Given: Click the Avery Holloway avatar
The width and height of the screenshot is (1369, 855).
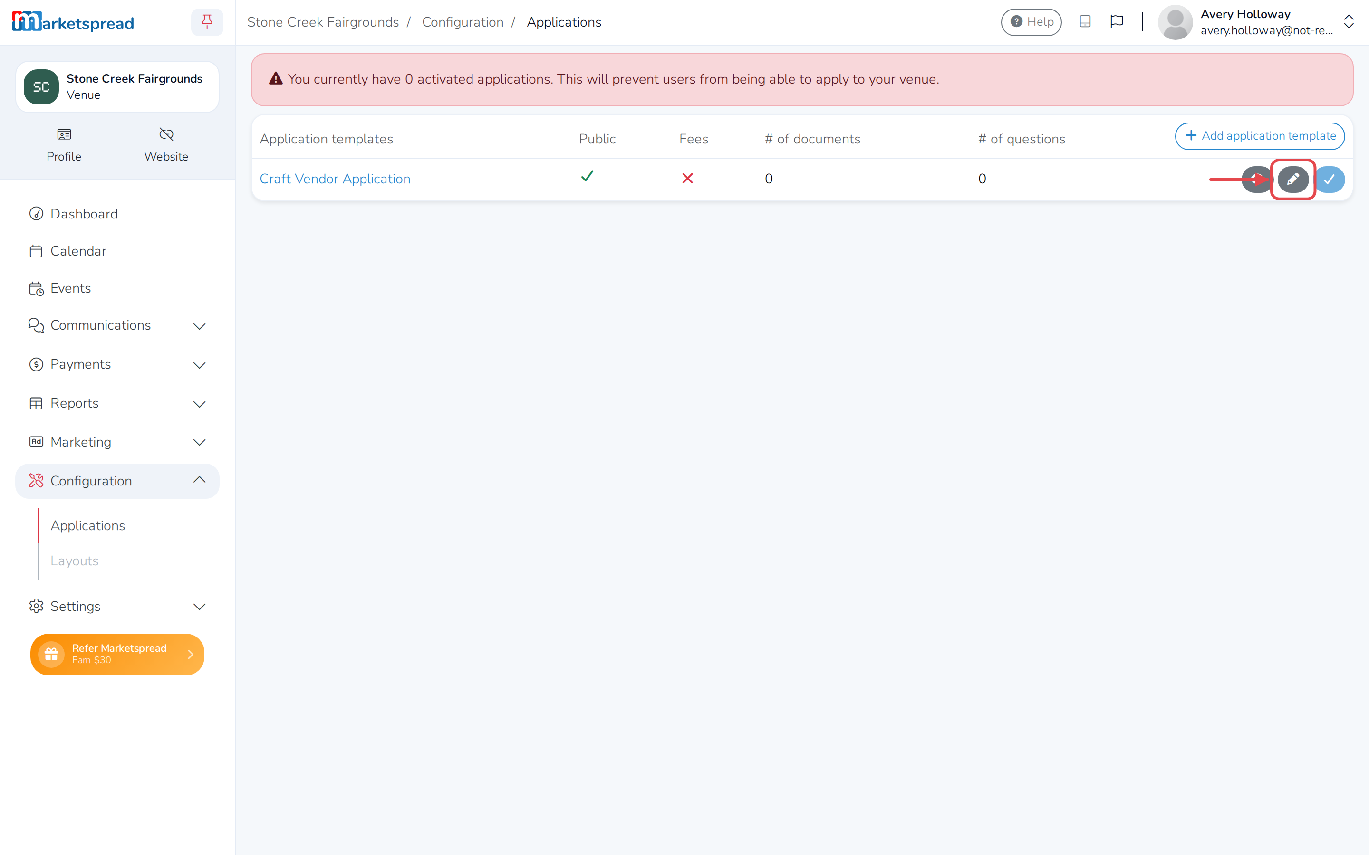Looking at the screenshot, I should point(1175,22).
